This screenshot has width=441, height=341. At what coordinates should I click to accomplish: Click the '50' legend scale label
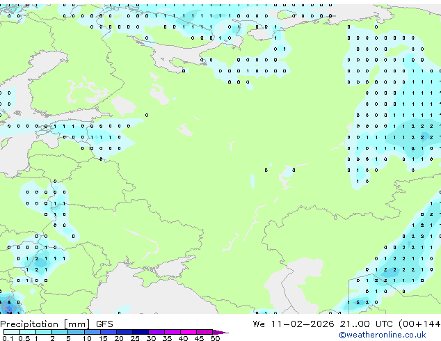pos(216,338)
